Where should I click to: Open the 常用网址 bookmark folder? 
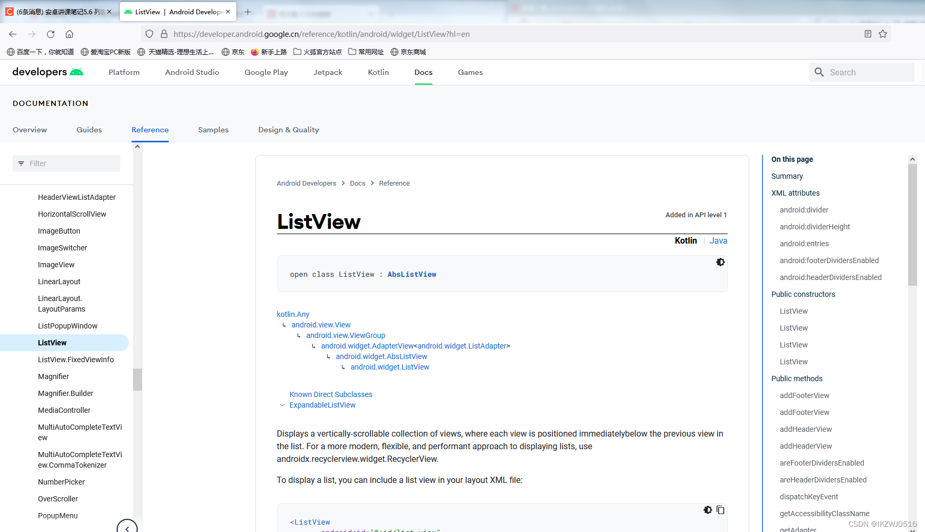(x=366, y=52)
